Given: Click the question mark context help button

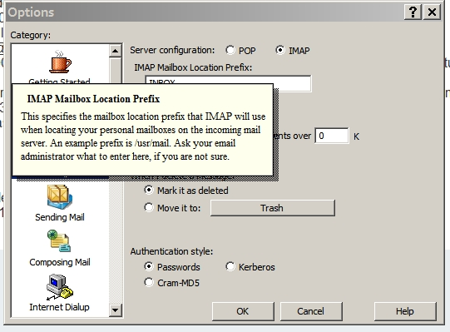Looking at the screenshot, I should tap(413, 12).
